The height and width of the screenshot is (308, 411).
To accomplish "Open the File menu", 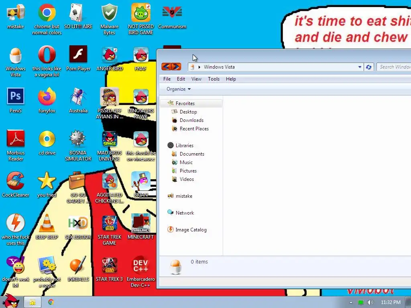I will [x=167, y=79].
